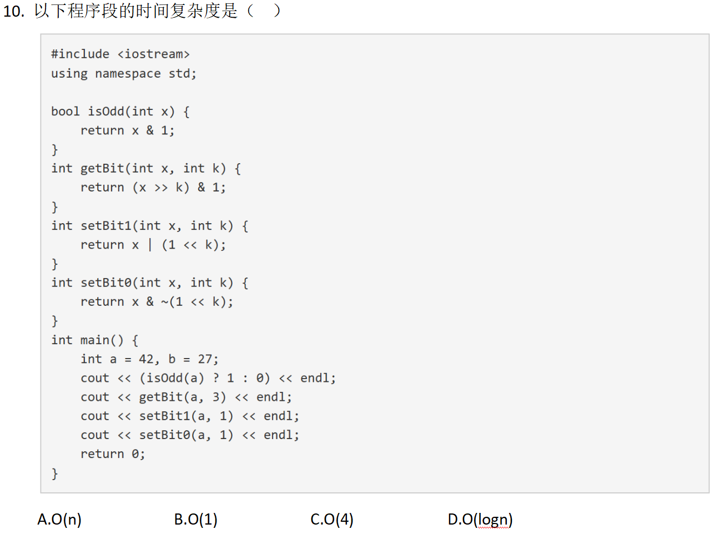The height and width of the screenshot is (534, 715).
Task: Select answer option A.O(n)
Action: tap(59, 519)
